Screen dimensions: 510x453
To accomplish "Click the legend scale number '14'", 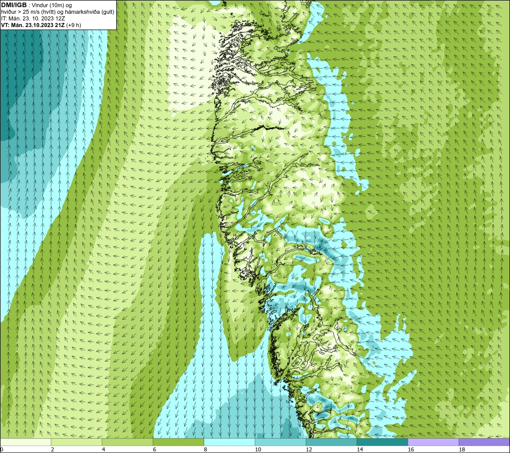I will point(360,450).
